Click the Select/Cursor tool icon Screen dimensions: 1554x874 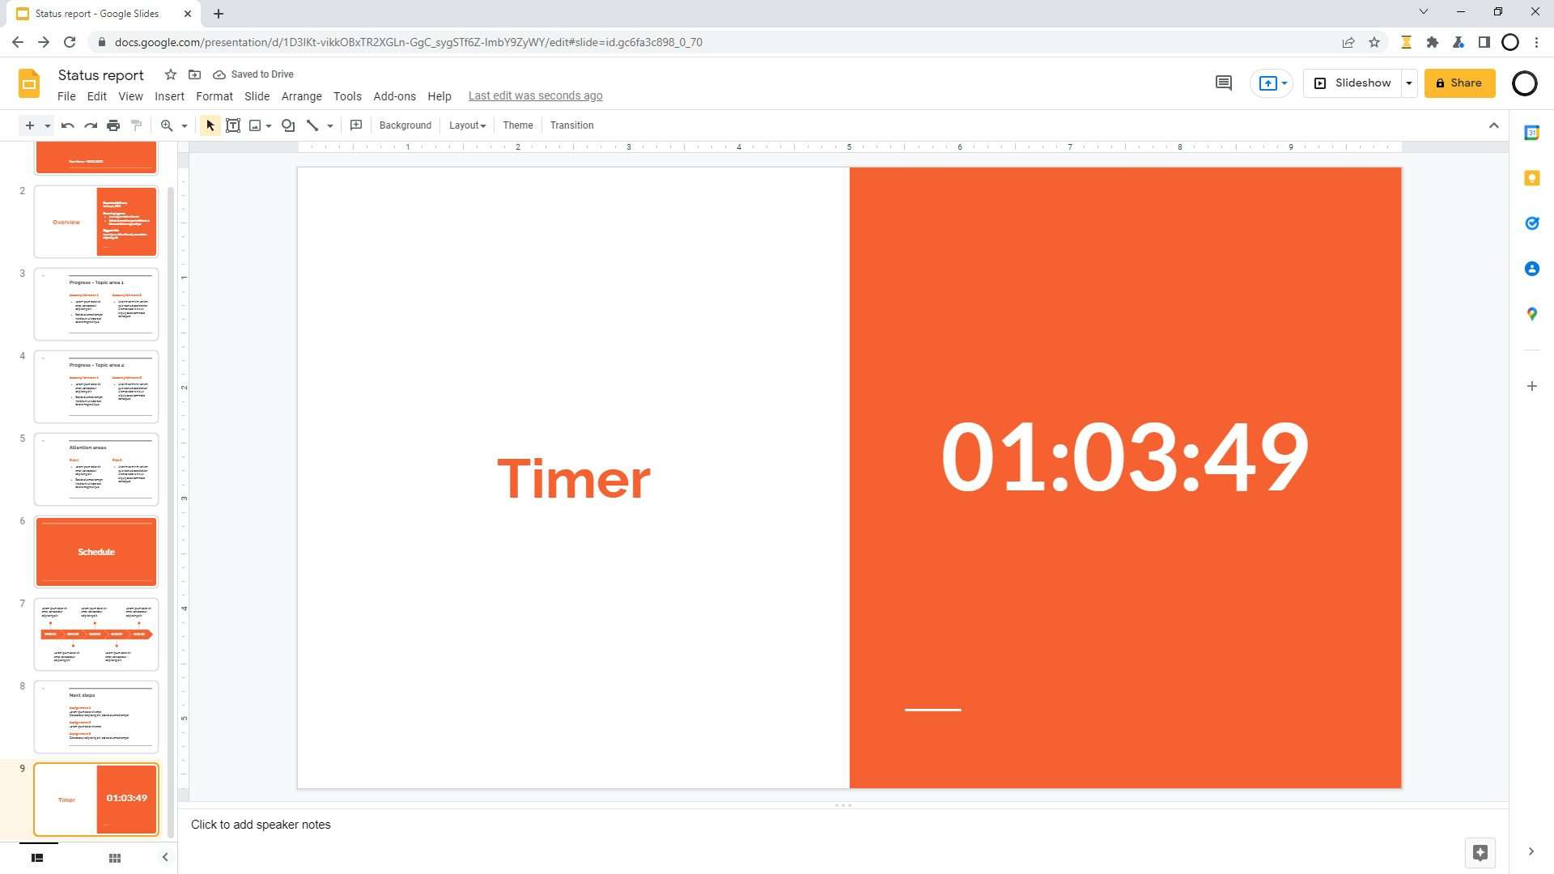(209, 125)
